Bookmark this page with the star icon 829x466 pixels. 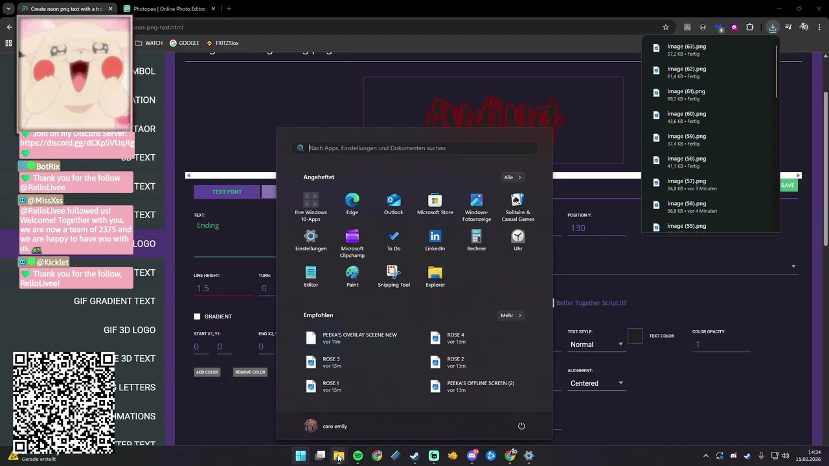665,27
